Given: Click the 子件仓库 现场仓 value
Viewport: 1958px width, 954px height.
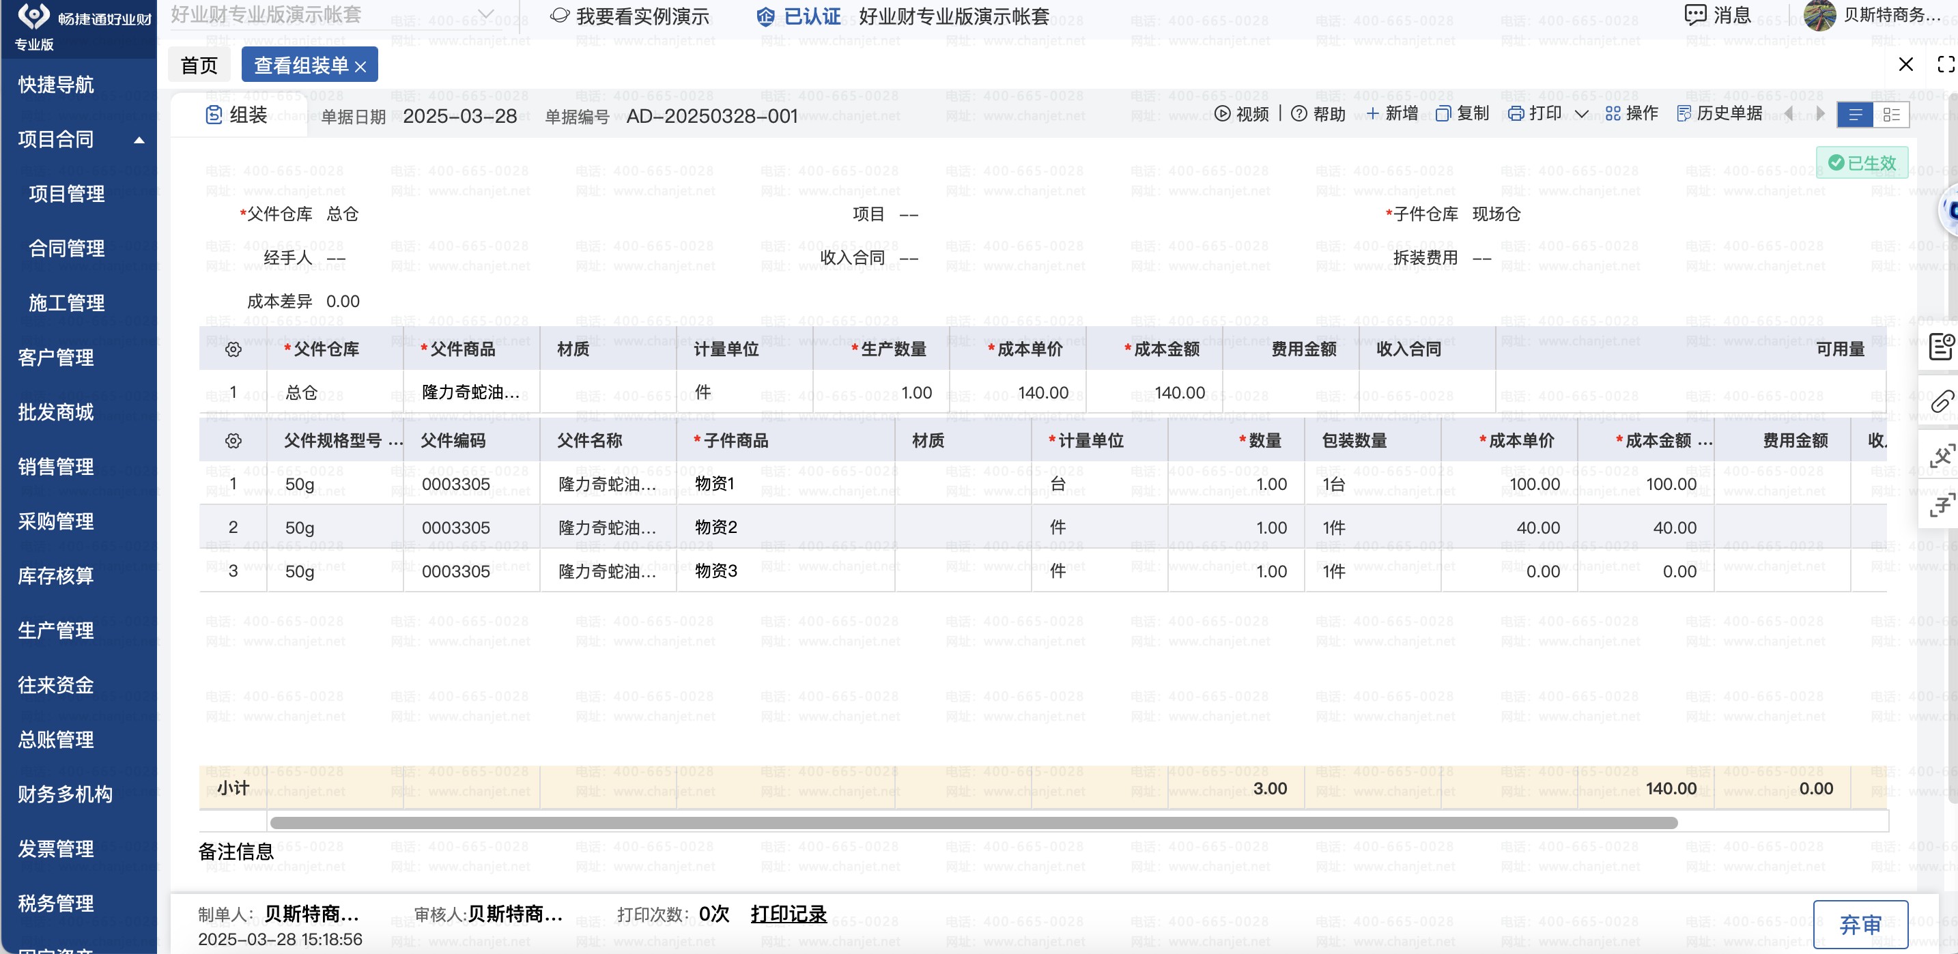Looking at the screenshot, I should pos(1496,214).
